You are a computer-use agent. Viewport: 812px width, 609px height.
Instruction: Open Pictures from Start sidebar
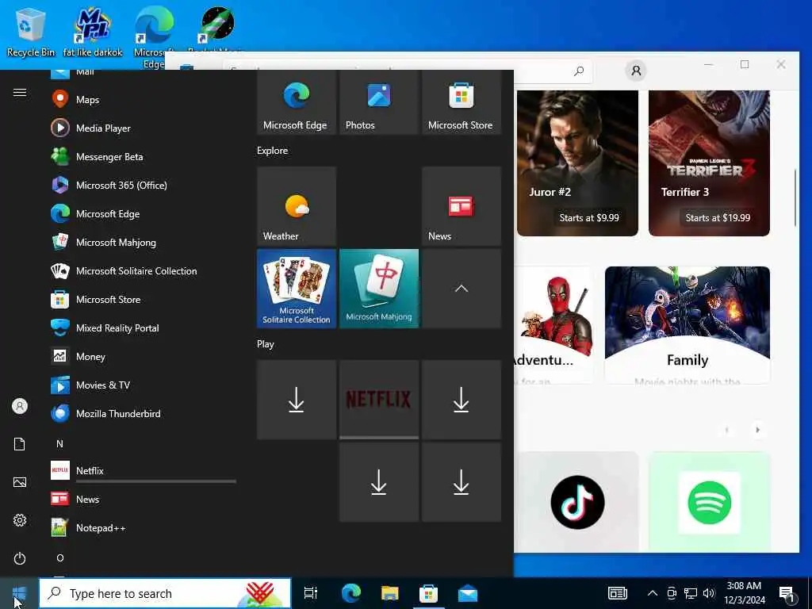click(20, 482)
